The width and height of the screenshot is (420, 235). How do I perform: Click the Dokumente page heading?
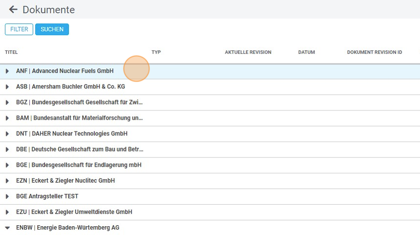(49, 10)
